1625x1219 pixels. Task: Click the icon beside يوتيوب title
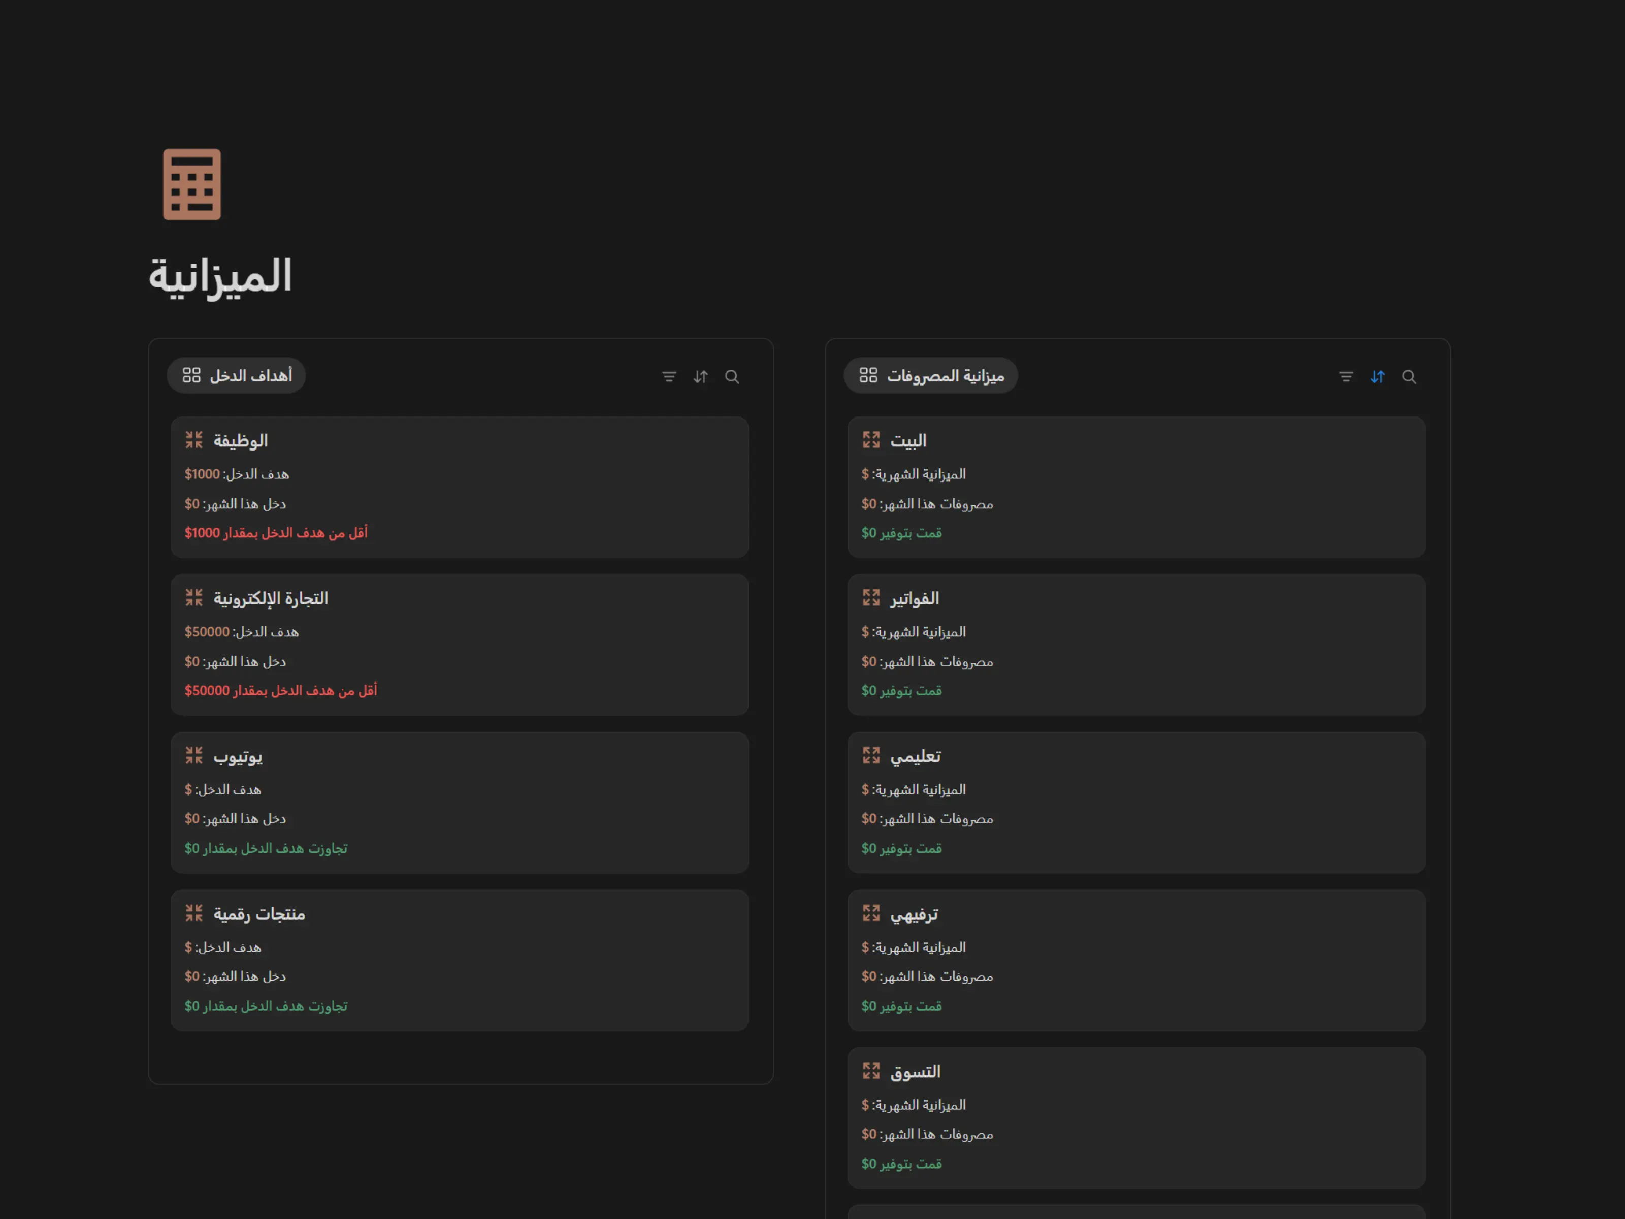[x=194, y=755]
